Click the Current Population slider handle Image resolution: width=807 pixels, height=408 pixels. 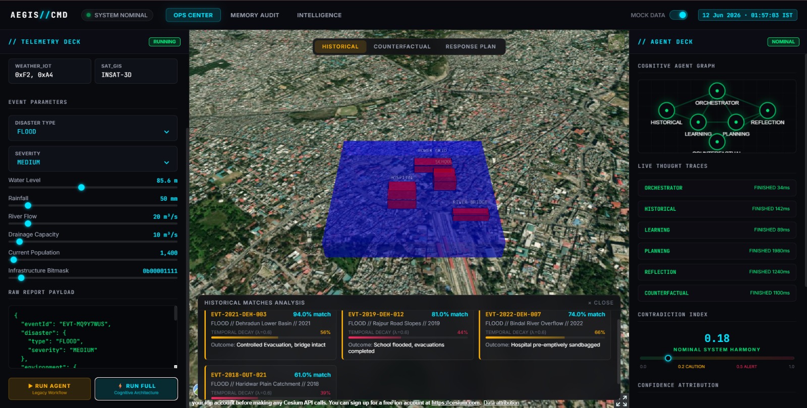pos(14,260)
